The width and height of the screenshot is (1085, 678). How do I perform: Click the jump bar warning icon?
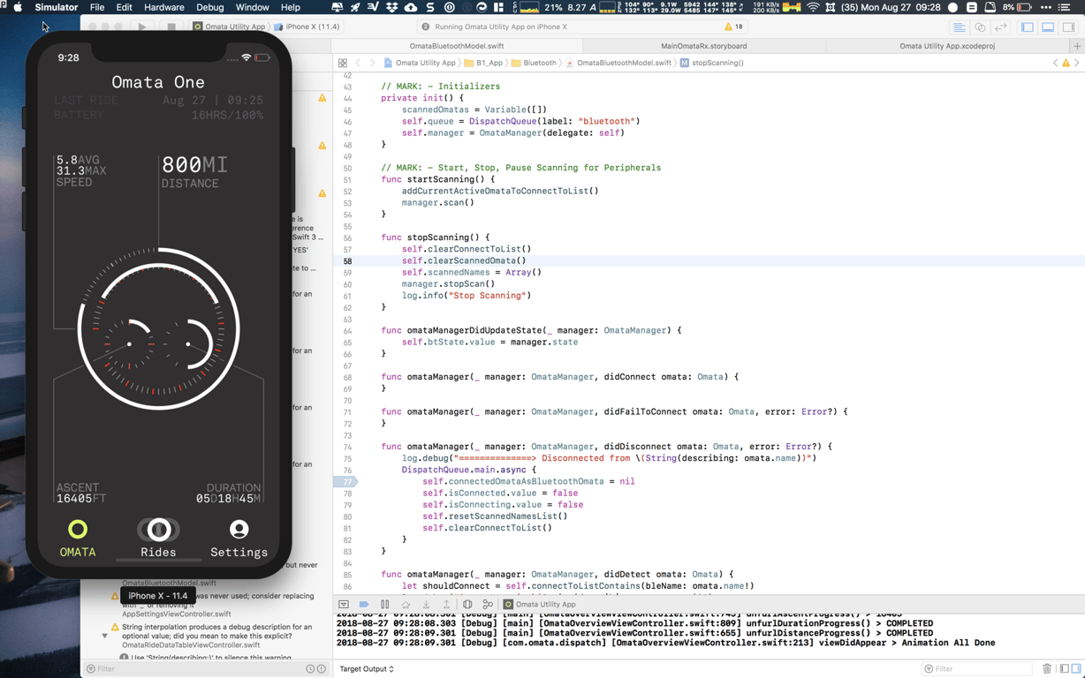click(1066, 63)
